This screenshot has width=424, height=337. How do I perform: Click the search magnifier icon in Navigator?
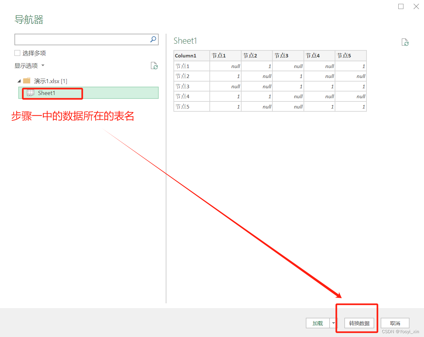pos(153,39)
